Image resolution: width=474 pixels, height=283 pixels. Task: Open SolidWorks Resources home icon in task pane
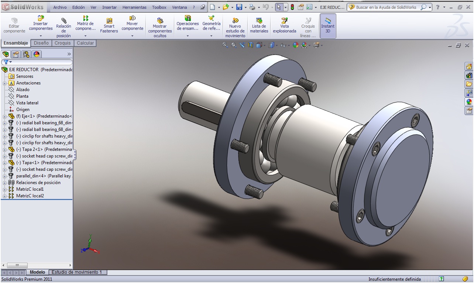click(x=469, y=67)
